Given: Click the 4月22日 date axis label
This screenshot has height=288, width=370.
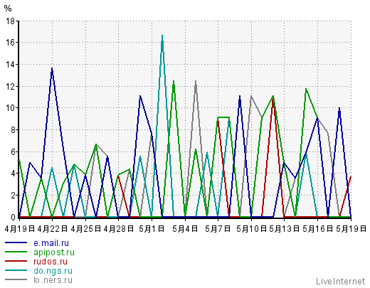Looking at the screenshot, I should pos(53,229).
